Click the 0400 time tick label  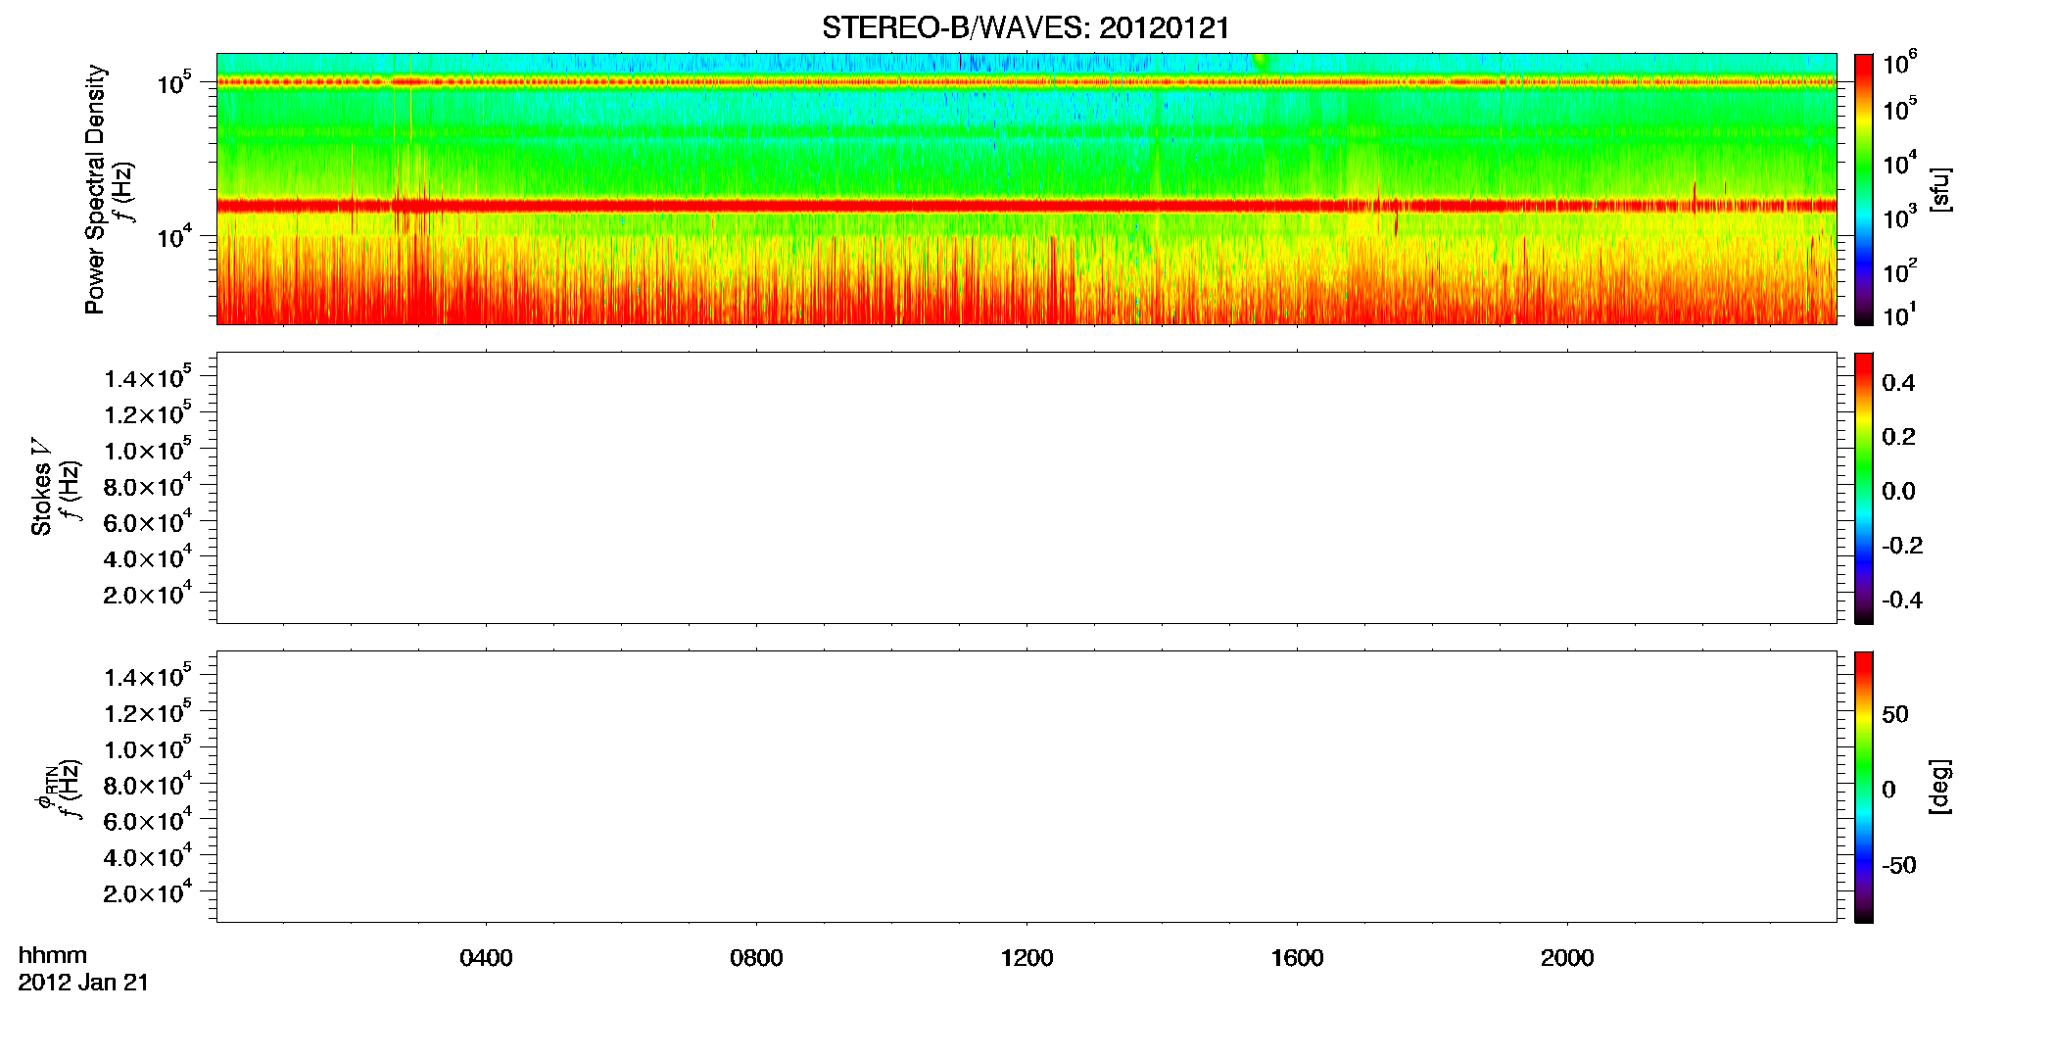(x=486, y=958)
